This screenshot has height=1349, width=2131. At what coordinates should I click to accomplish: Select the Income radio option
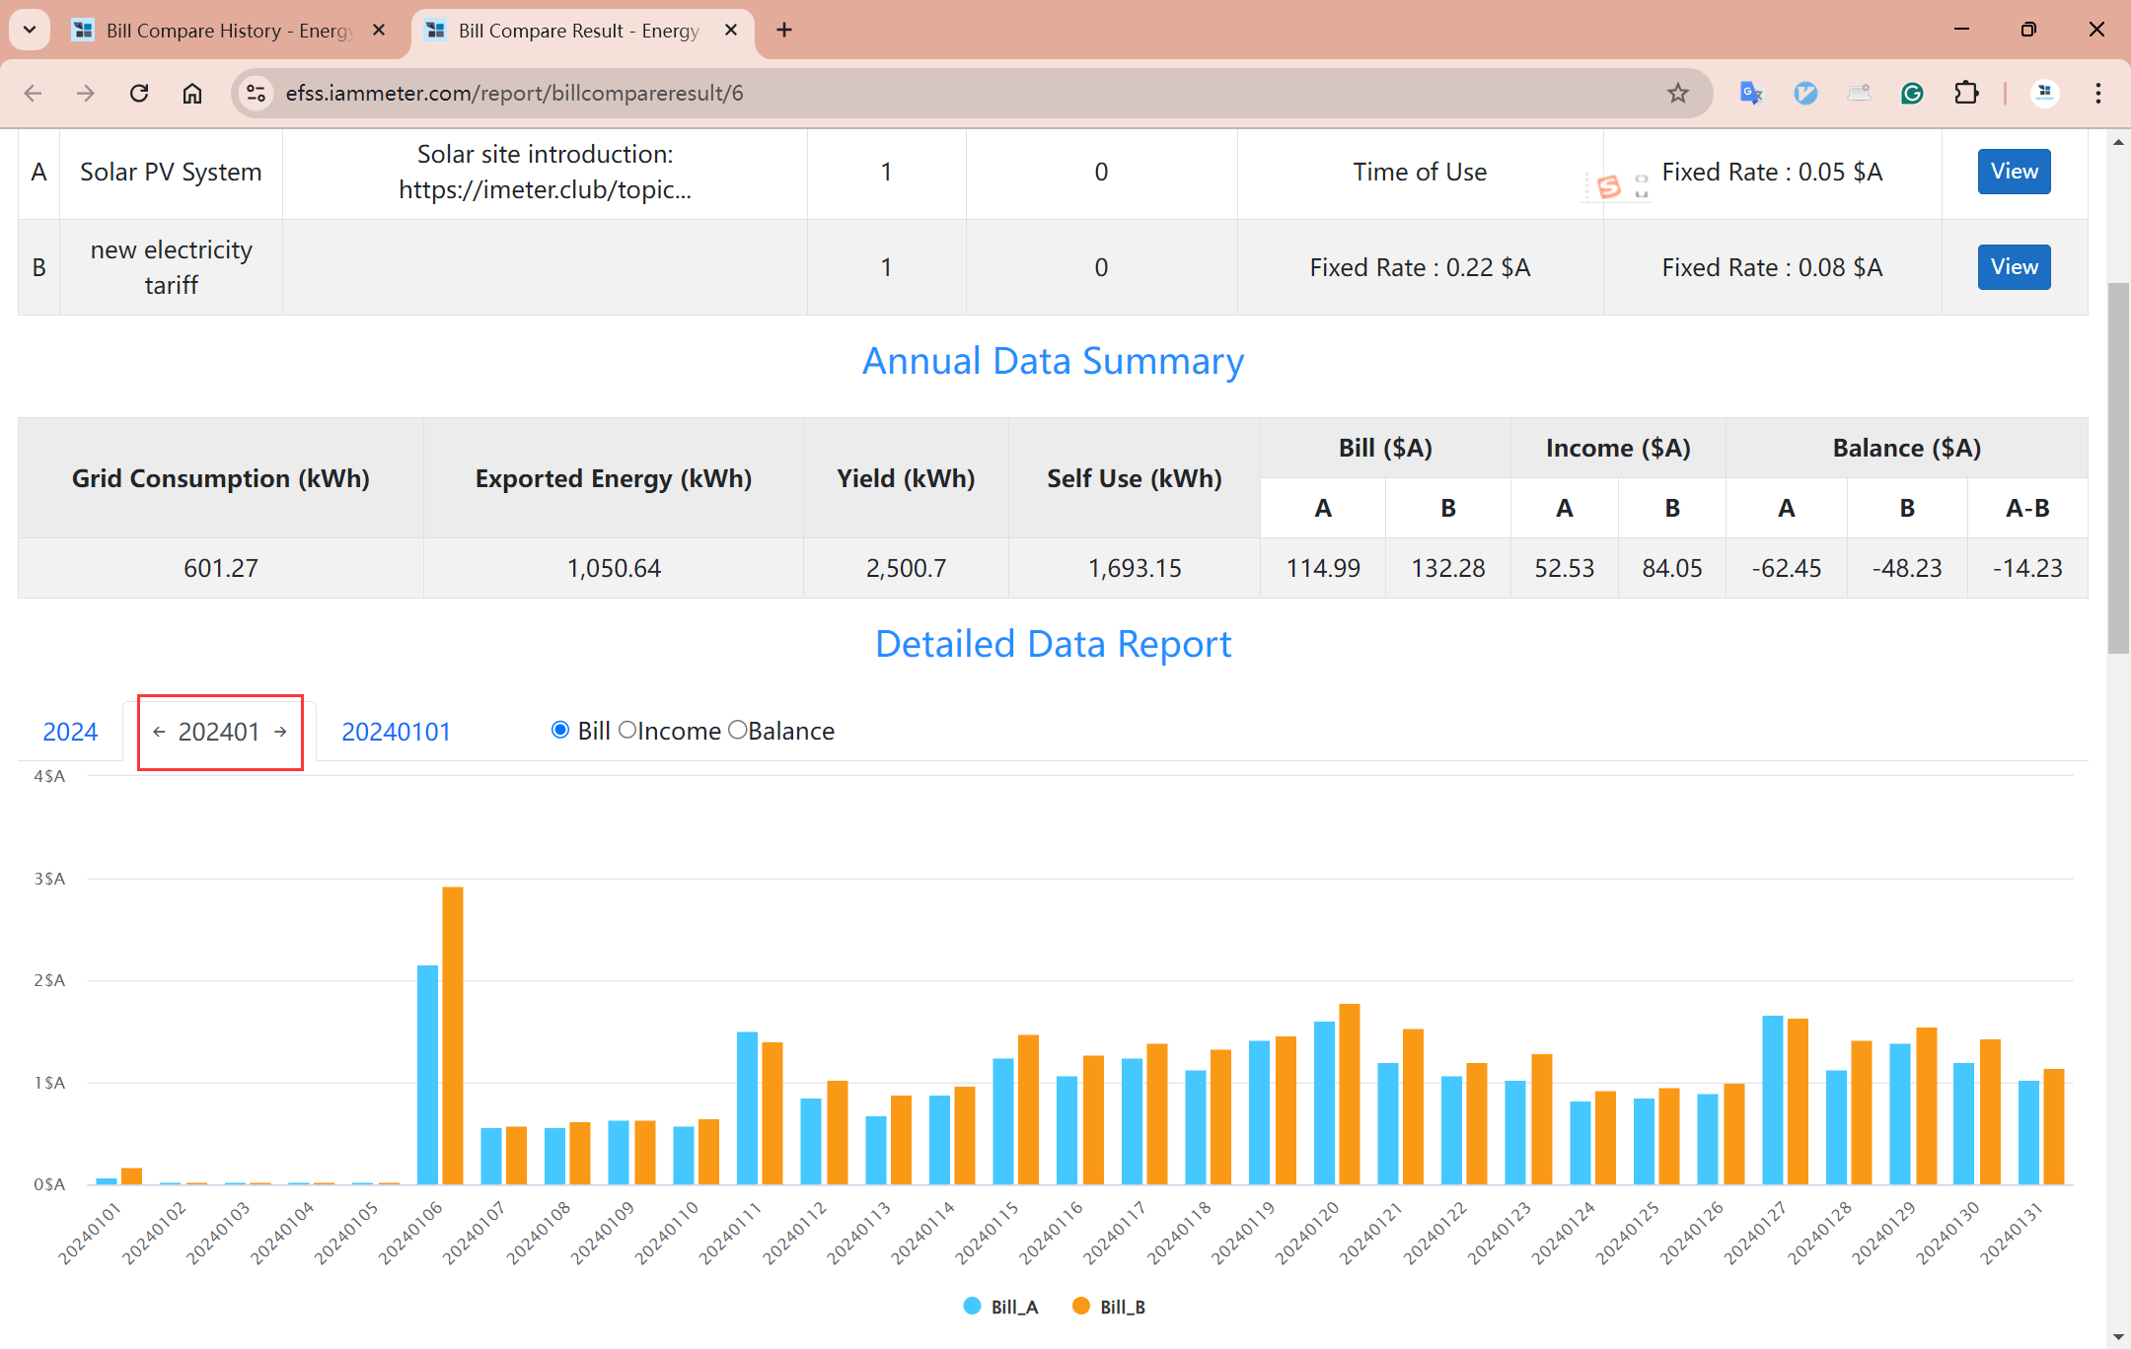point(626,730)
